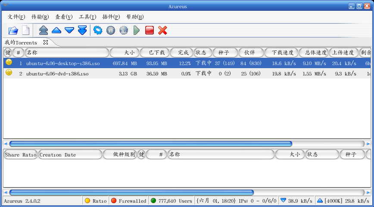Sort by 伙伴 column header
Image resolution: width=374 pixels, height=207 pixels.
point(251,53)
